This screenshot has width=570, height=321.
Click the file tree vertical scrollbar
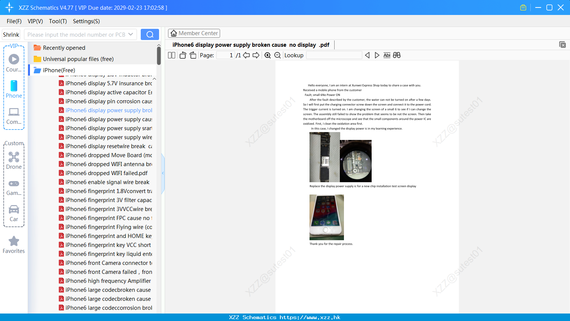pyautogui.click(x=159, y=55)
